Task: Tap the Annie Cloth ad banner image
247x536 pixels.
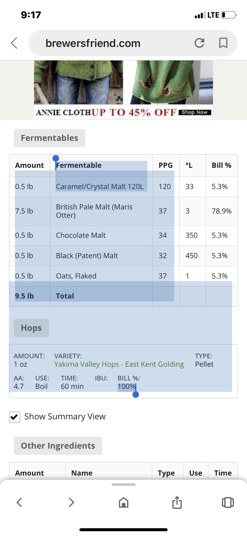Action: pos(123,90)
